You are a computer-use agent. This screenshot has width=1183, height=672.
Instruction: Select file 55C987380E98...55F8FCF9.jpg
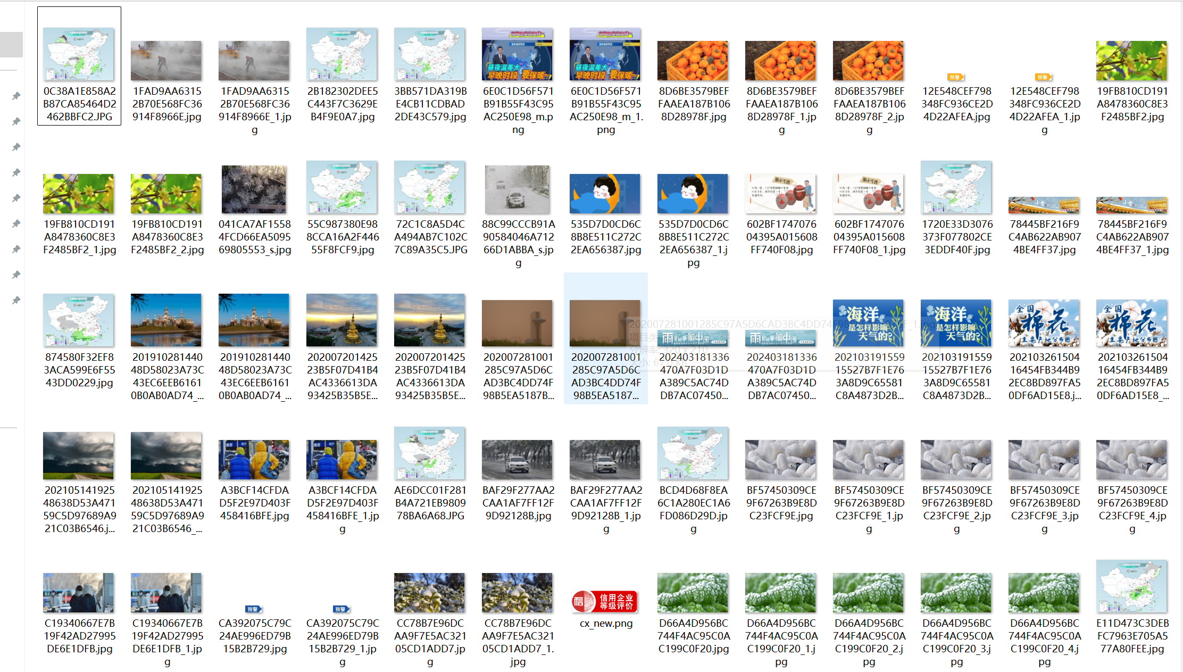[342, 187]
